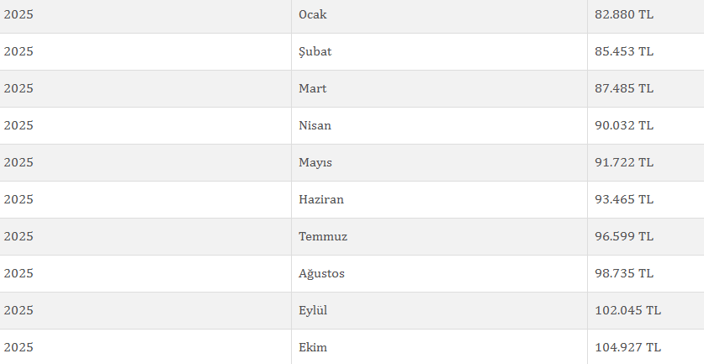Click the Mayıs month cell
704x364 pixels.
coord(315,162)
